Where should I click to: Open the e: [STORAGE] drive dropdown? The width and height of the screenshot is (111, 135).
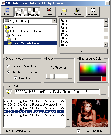click(54, 21)
